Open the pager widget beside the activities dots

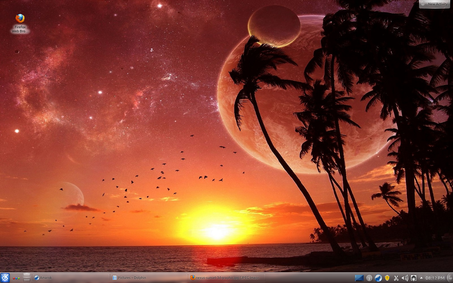(x=27, y=278)
